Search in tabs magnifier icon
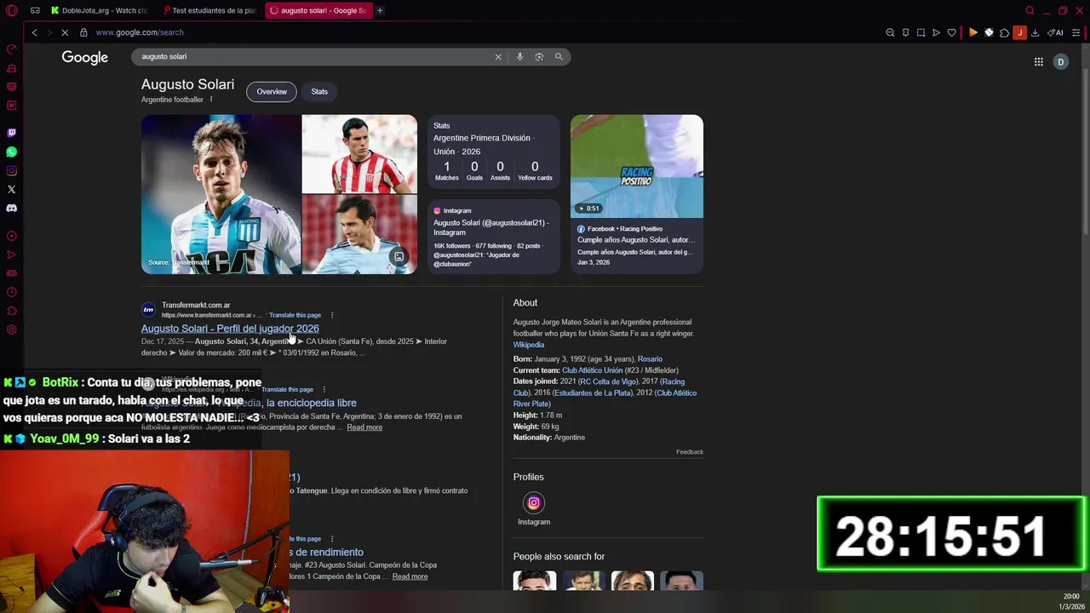This screenshot has width=1090, height=613. pyautogui.click(x=1030, y=10)
